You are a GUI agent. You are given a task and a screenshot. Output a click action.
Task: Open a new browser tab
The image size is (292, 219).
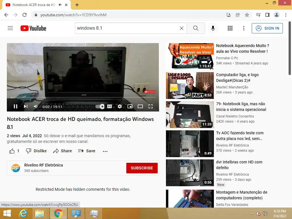coord(77,5)
